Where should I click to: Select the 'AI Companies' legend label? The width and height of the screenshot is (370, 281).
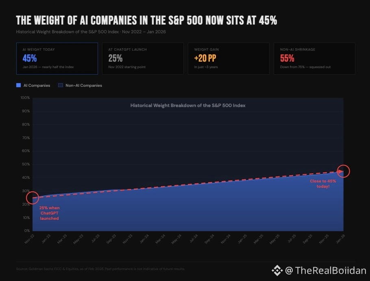point(37,86)
